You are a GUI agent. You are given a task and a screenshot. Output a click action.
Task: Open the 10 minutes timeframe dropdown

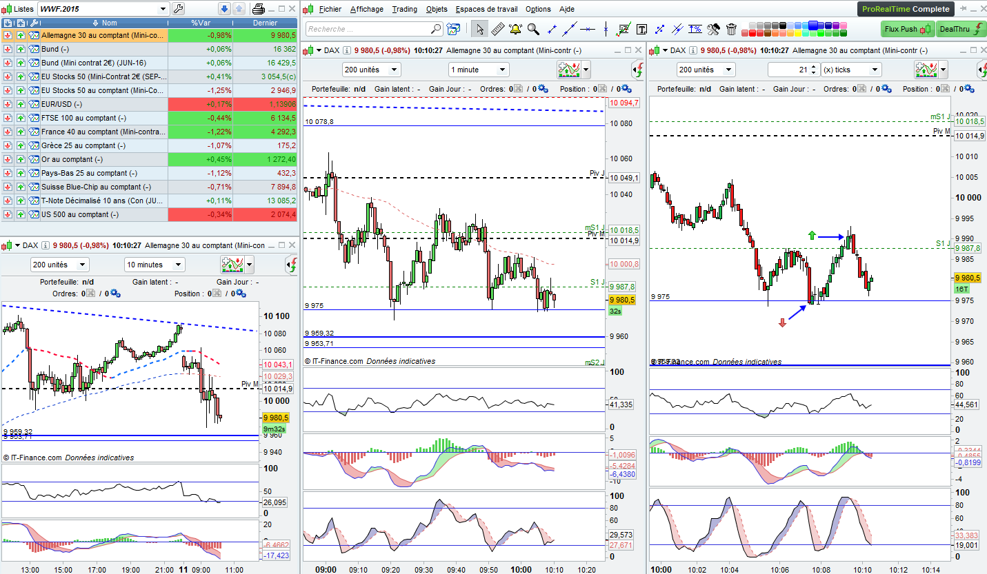point(155,265)
